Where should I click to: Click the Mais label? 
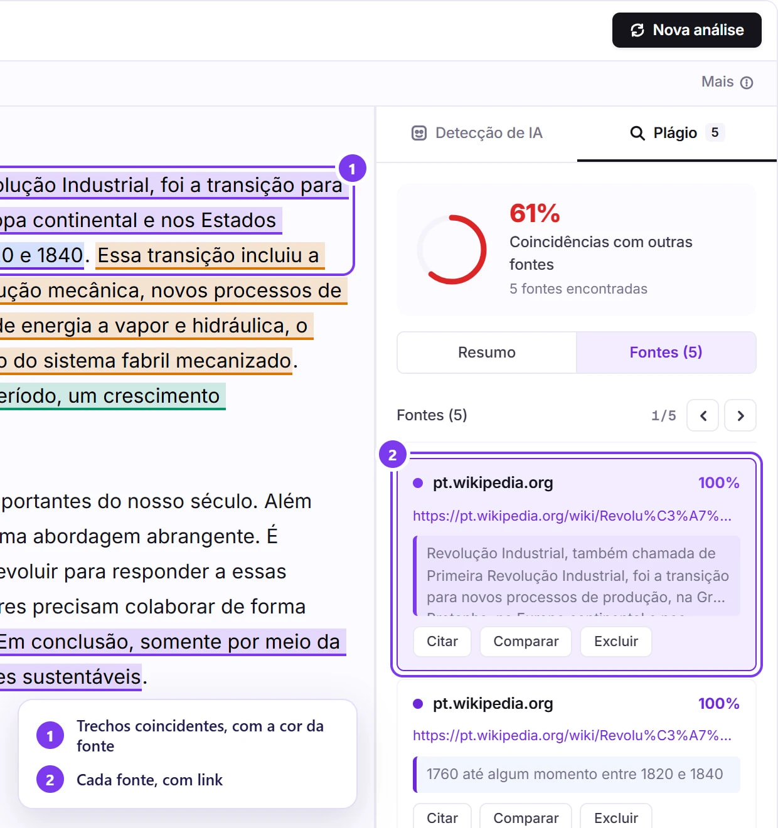pyautogui.click(x=717, y=82)
